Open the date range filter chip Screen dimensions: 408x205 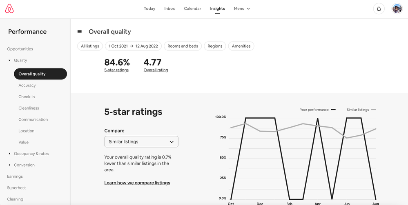[x=133, y=46]
